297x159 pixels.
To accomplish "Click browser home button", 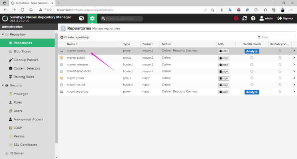I will click(x=31, y=10).
